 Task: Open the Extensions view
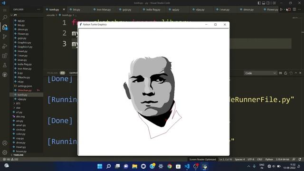pos(5,56)
